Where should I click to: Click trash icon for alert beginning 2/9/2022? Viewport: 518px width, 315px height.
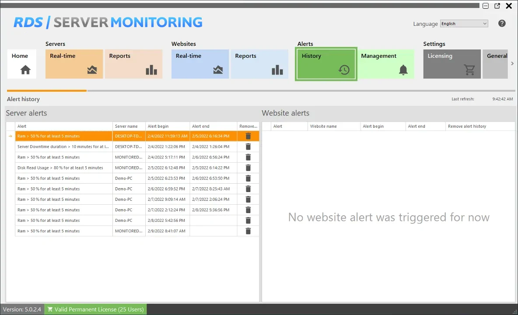[x=248, y=231]
